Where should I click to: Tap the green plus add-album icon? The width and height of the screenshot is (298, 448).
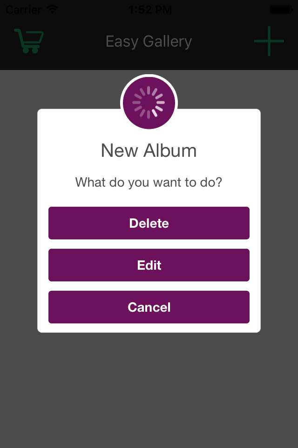(269, 41)
